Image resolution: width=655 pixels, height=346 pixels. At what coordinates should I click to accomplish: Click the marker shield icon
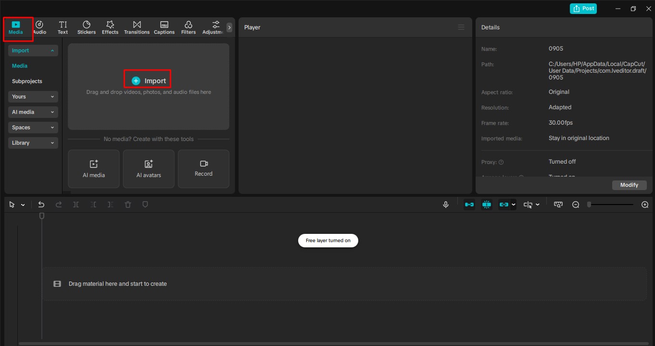point(145,205)
